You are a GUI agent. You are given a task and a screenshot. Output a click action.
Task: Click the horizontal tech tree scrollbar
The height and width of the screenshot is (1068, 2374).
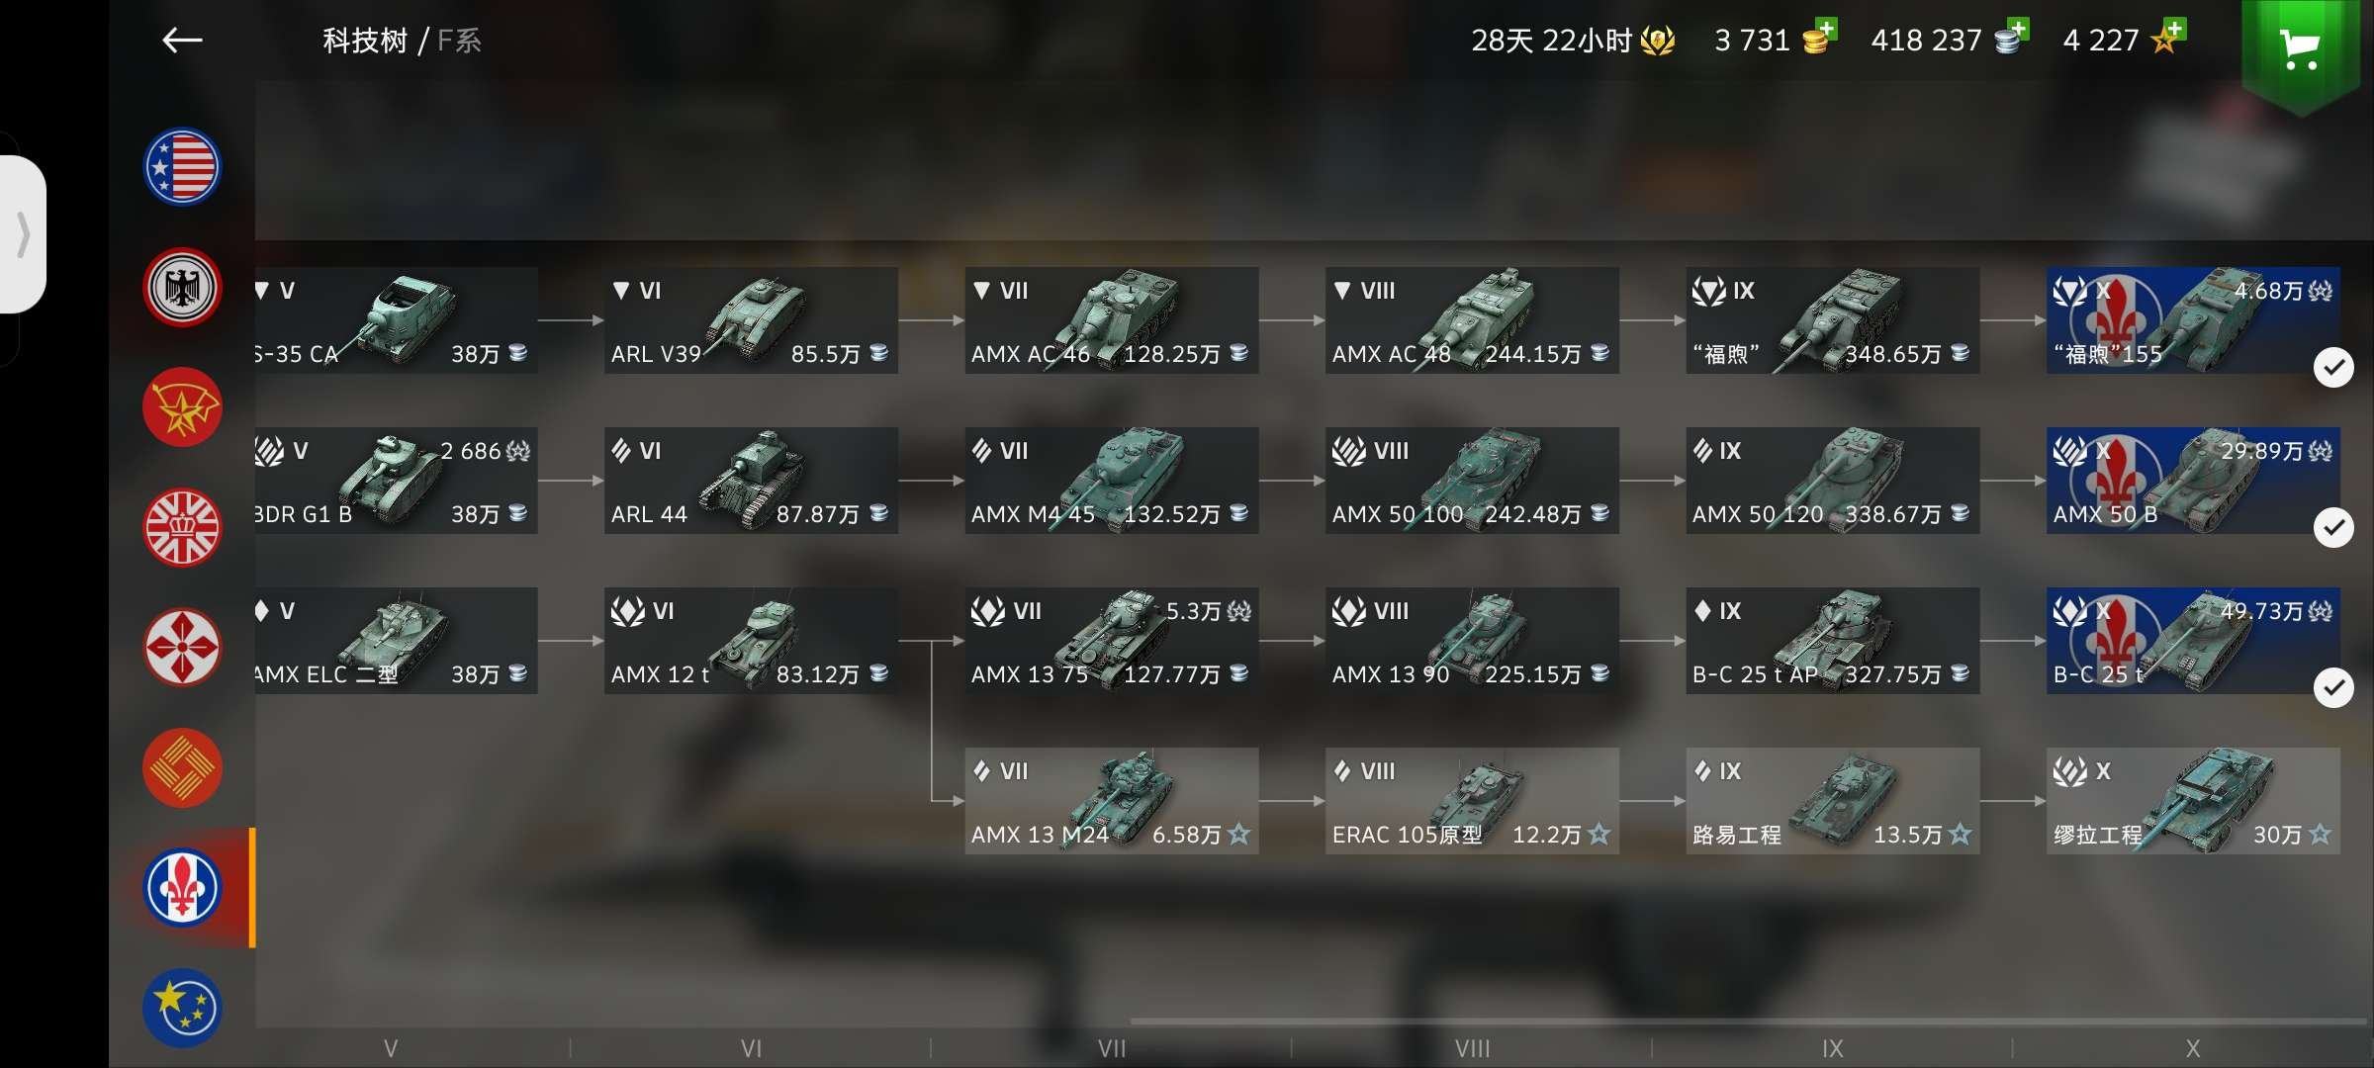click(x=1748, y=1021)
